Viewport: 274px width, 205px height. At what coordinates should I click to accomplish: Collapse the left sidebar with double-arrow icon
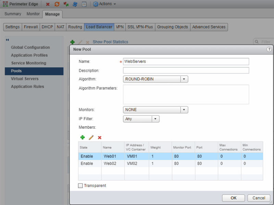pos(7,40)
